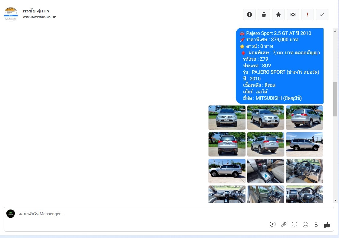Mark conversation done with checkmark
The image size is (339, 238).
[322, 15]
